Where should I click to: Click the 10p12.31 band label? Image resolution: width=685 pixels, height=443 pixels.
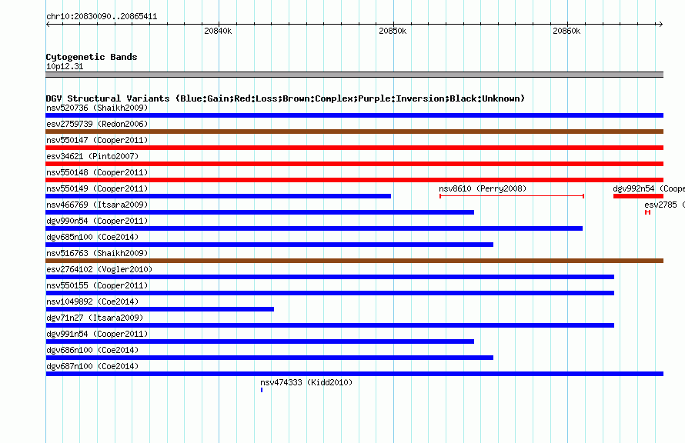pyautogui.click(x=65, y=66)
